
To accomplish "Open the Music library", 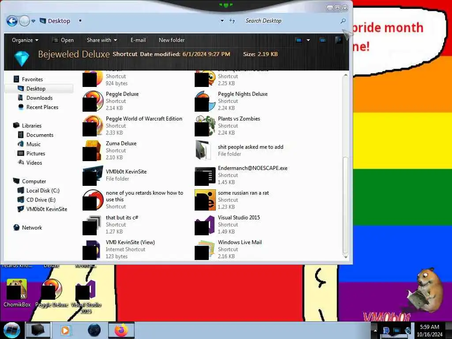I will click(x=29, y=144).
